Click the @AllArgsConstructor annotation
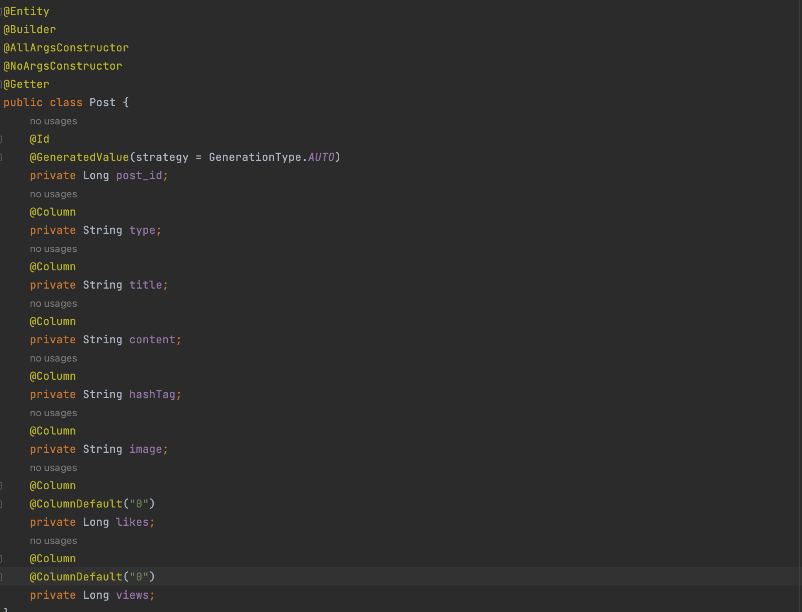The height and width of the screenshot is (612, 802). pyautogui.click(x=66, y=48)
